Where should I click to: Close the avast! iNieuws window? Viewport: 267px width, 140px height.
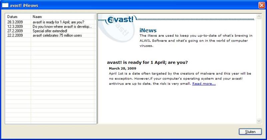point(262,5)
